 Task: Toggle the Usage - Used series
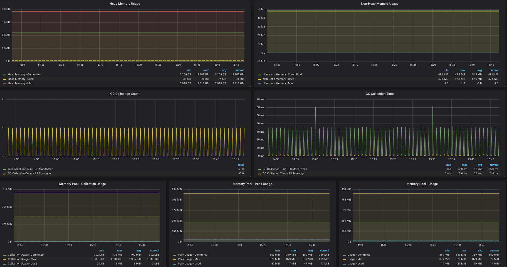coord(355,264)
